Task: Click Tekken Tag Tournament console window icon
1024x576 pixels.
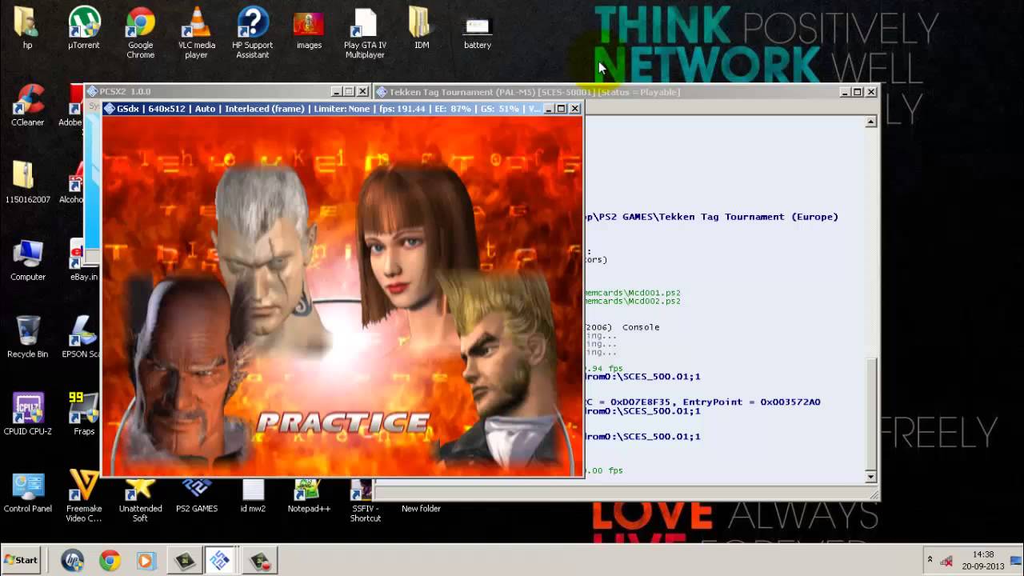Action: point(382,92)
